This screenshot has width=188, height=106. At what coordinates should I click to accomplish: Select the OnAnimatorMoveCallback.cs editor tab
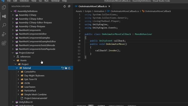(x=93, y=6)
